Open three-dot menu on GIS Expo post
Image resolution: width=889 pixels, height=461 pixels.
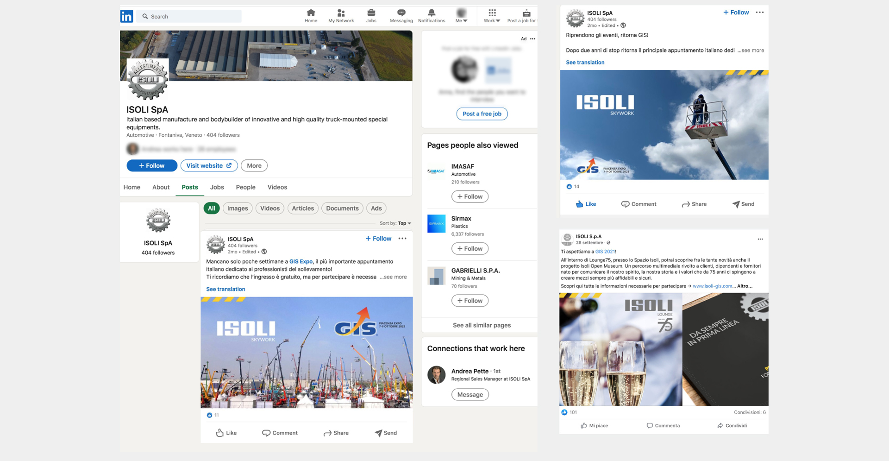click(402, 239)
